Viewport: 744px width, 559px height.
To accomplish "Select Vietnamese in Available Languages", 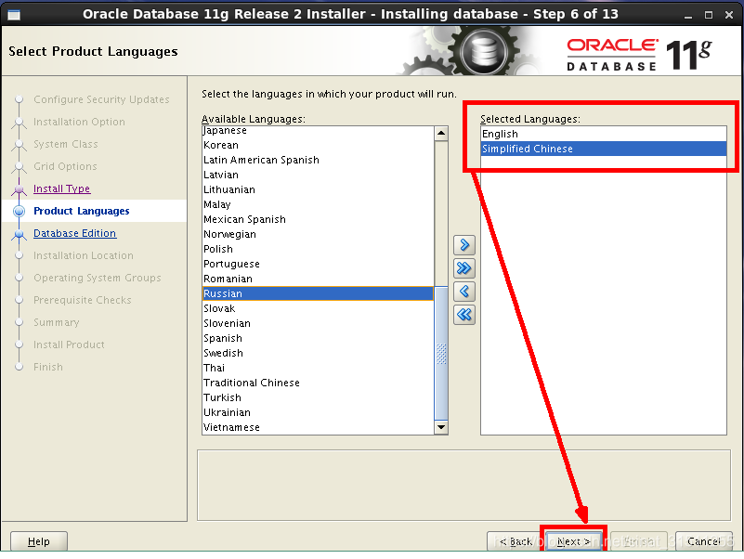I will pyautogui.click(x=318, y=427).
